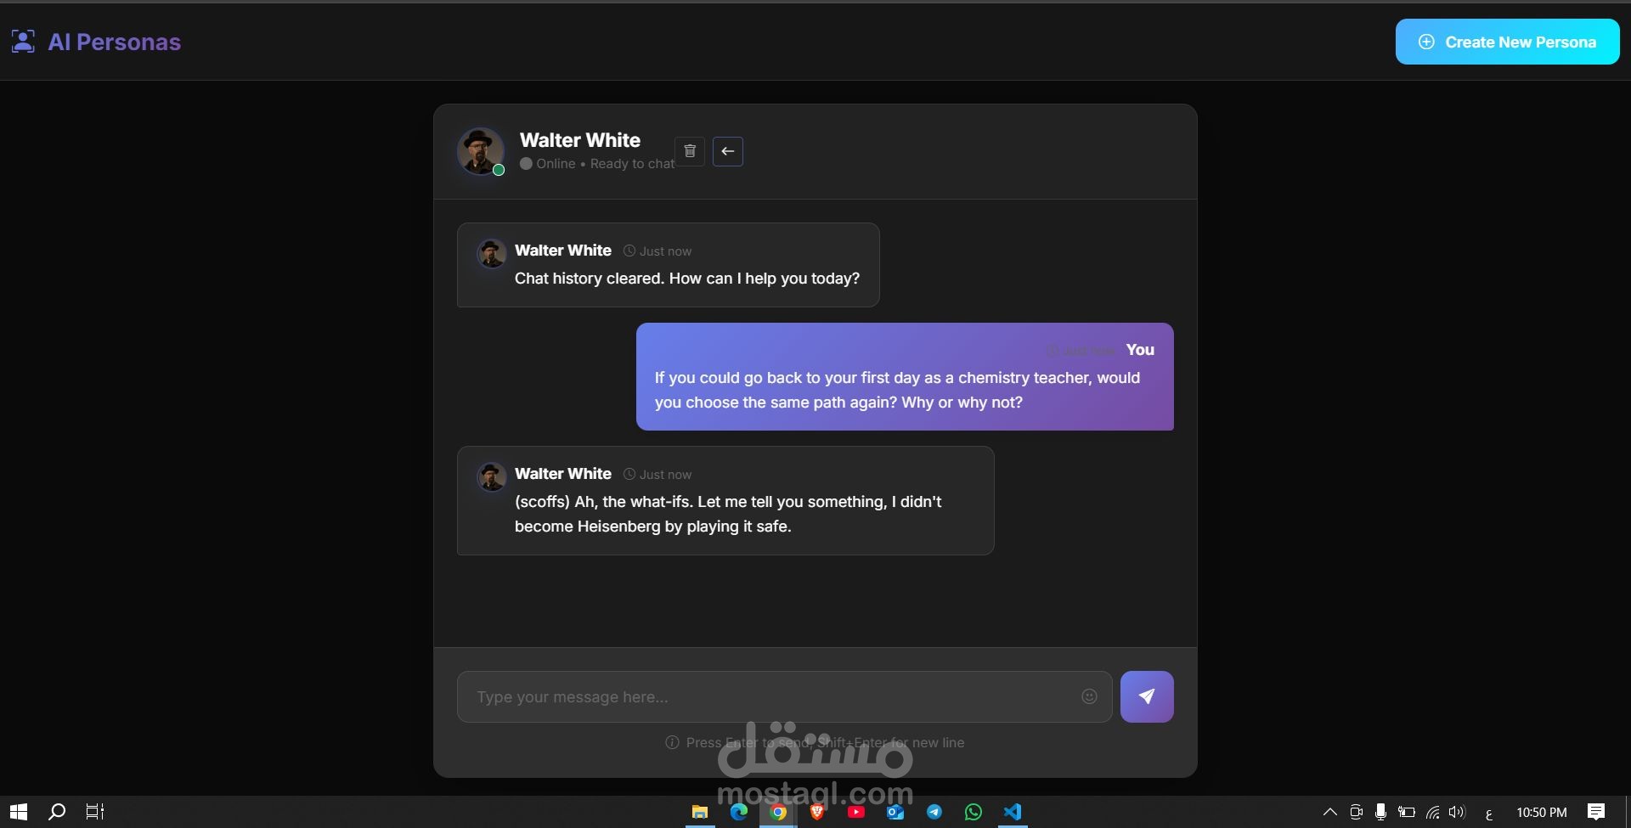This screenshot has height=828, width=1631.
Task: Open Windows taskbar search
Action: [x=57, y=812]
